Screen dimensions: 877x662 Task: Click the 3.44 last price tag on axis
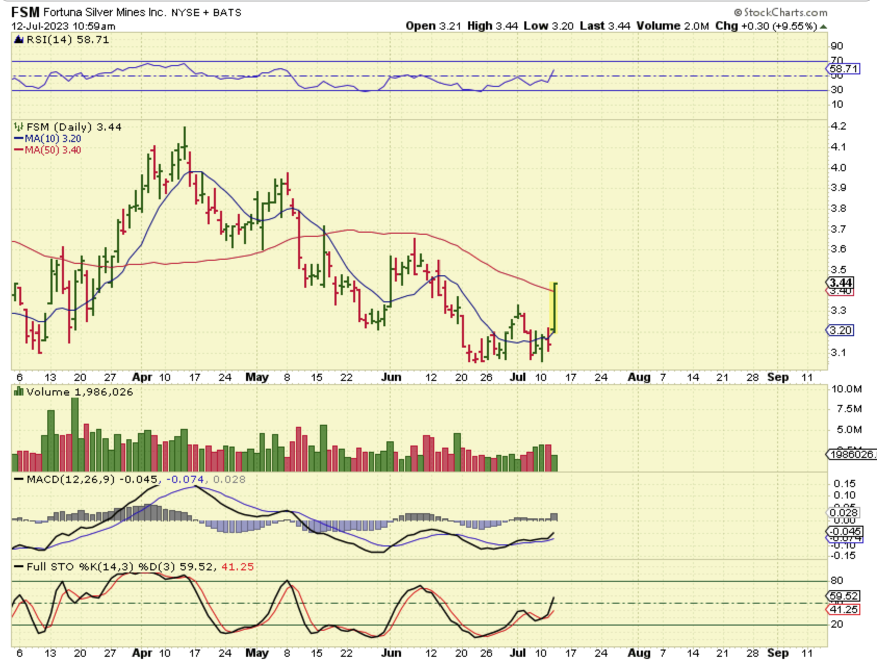click(x=840, y=283)
